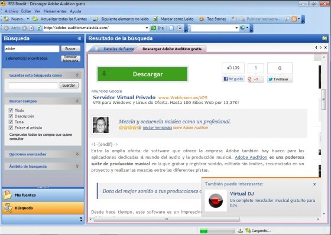The image size is (331, 235).
Task: Toggle the Tema checkbox
Action: pos(11,122)
